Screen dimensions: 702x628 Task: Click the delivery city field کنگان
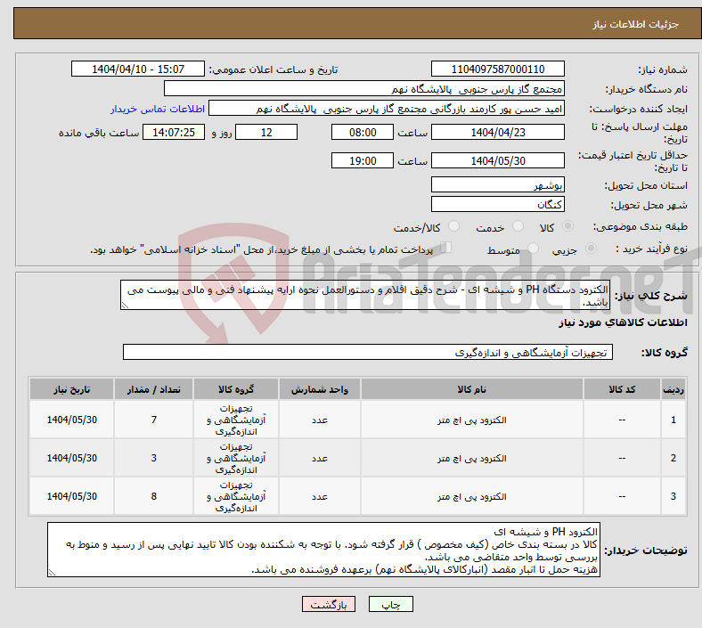click(x=497, y=204)
